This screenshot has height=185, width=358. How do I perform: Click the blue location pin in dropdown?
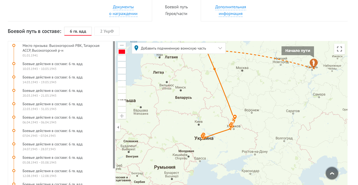[136, 48]
